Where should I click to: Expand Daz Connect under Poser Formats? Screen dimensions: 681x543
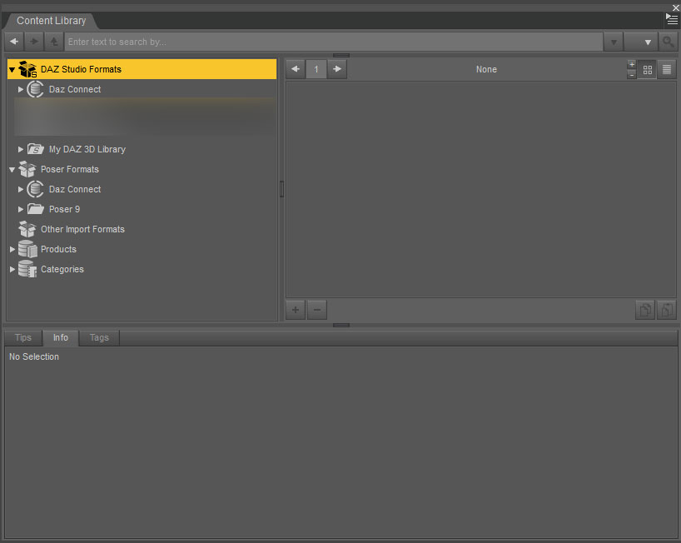[x=21, y=189]
